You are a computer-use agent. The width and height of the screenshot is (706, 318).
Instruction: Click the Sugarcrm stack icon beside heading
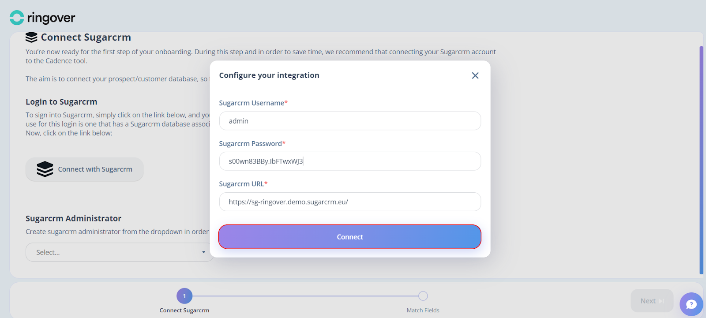point(31,37)
